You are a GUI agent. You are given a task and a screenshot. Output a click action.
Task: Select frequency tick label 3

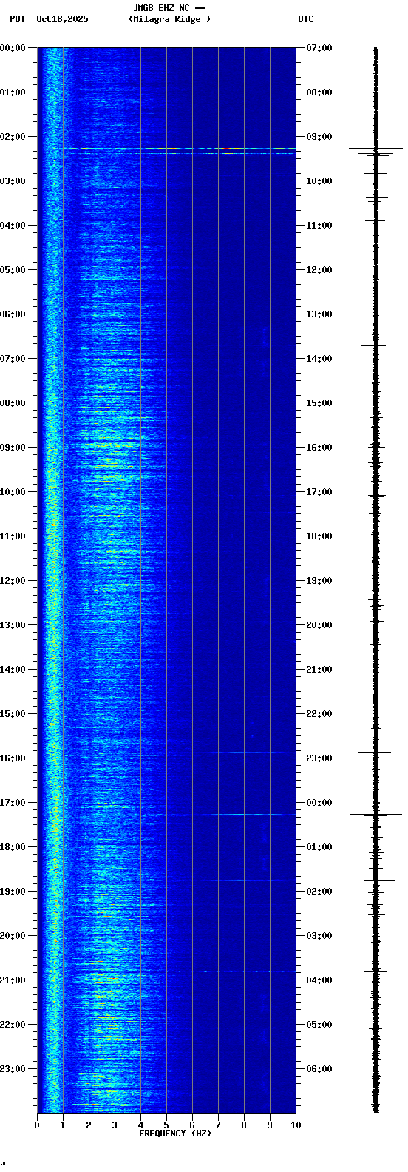point(115,1125)
